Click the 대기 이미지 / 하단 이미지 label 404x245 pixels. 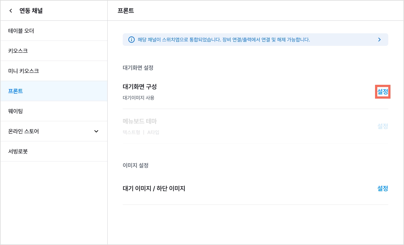coord(154,188)
